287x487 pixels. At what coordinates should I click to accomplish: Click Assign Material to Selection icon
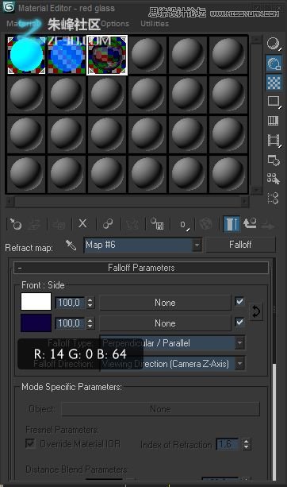click(x=59, y=223)
